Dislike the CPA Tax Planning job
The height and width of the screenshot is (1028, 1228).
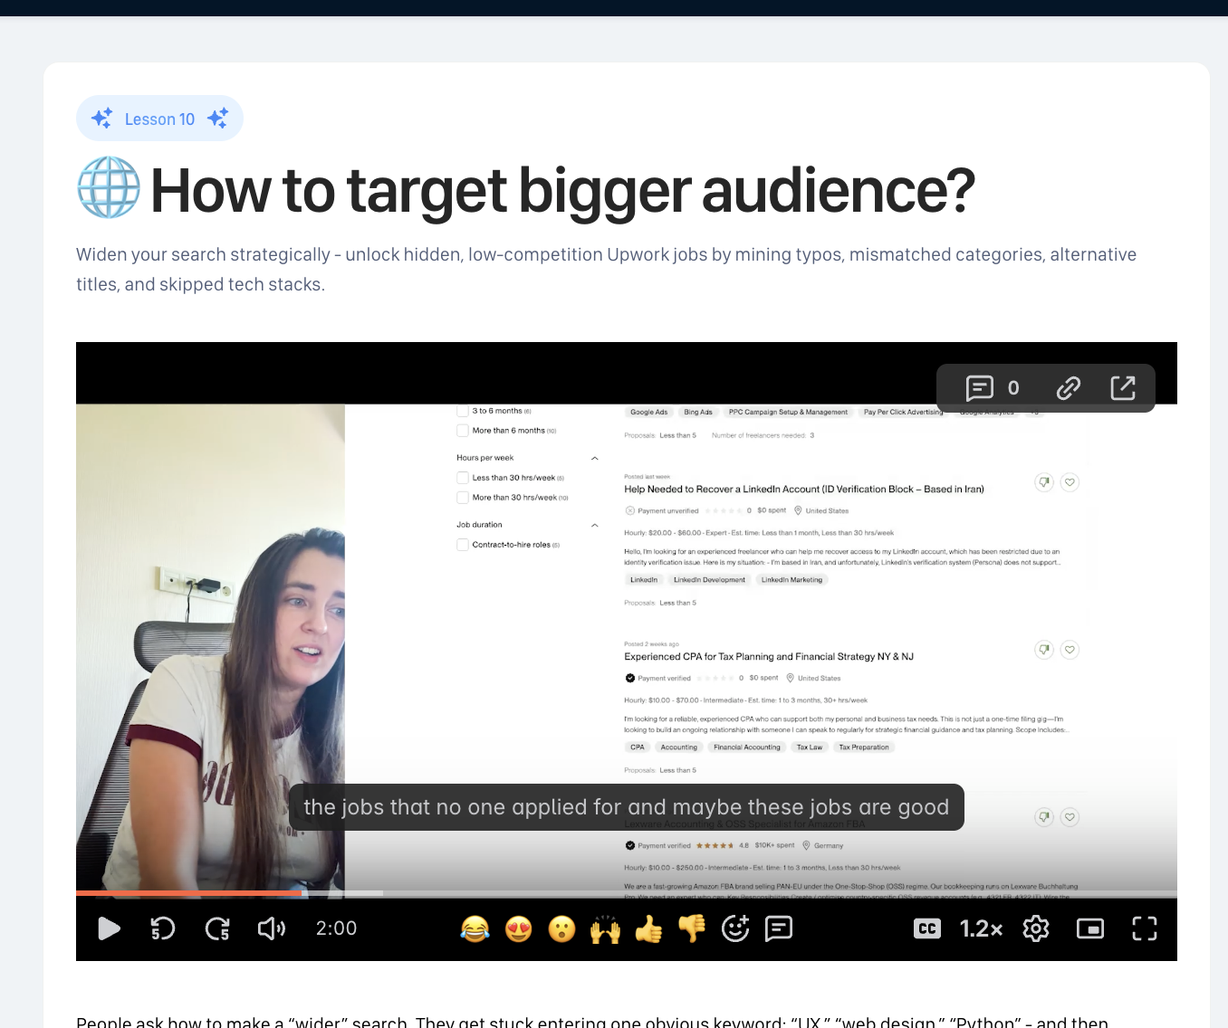coord(1044,650)
